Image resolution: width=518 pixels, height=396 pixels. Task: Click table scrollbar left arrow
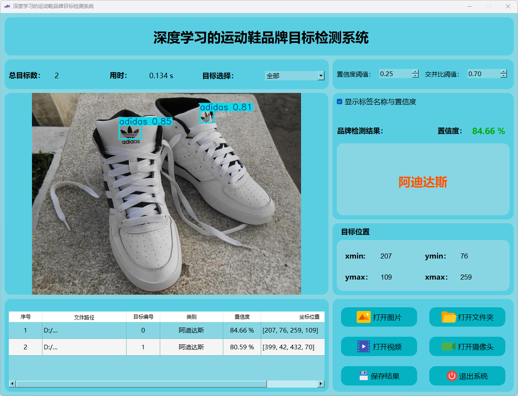12,384
